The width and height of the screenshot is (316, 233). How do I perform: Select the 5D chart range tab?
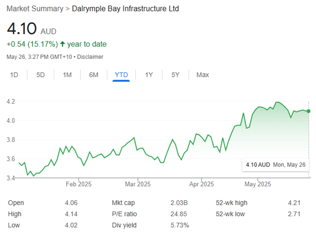[x=40, y=75]
